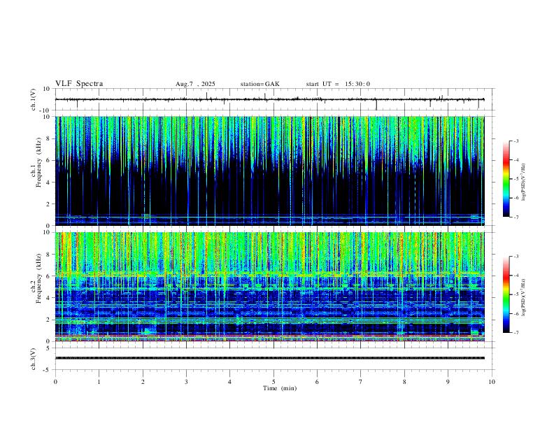Click the "4" kHz tick on ch.2 frequency axis

point(49,298)
